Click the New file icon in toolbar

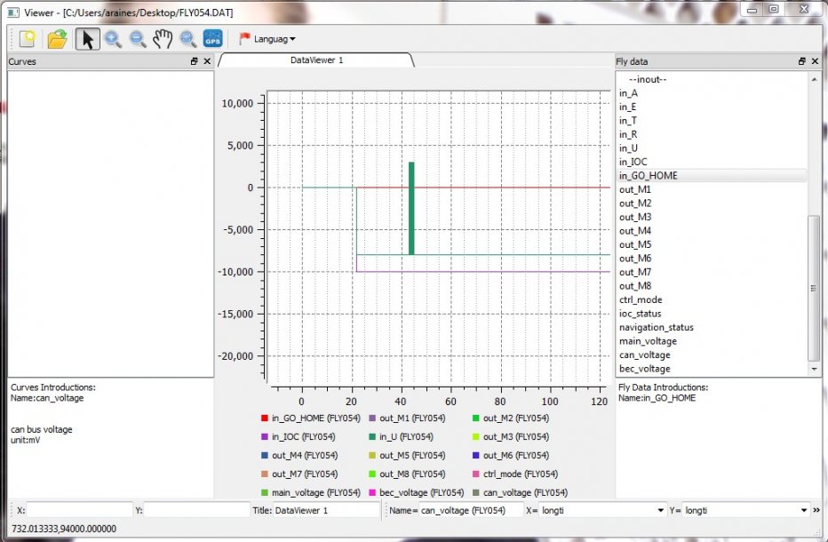click(x=27, y=38)
